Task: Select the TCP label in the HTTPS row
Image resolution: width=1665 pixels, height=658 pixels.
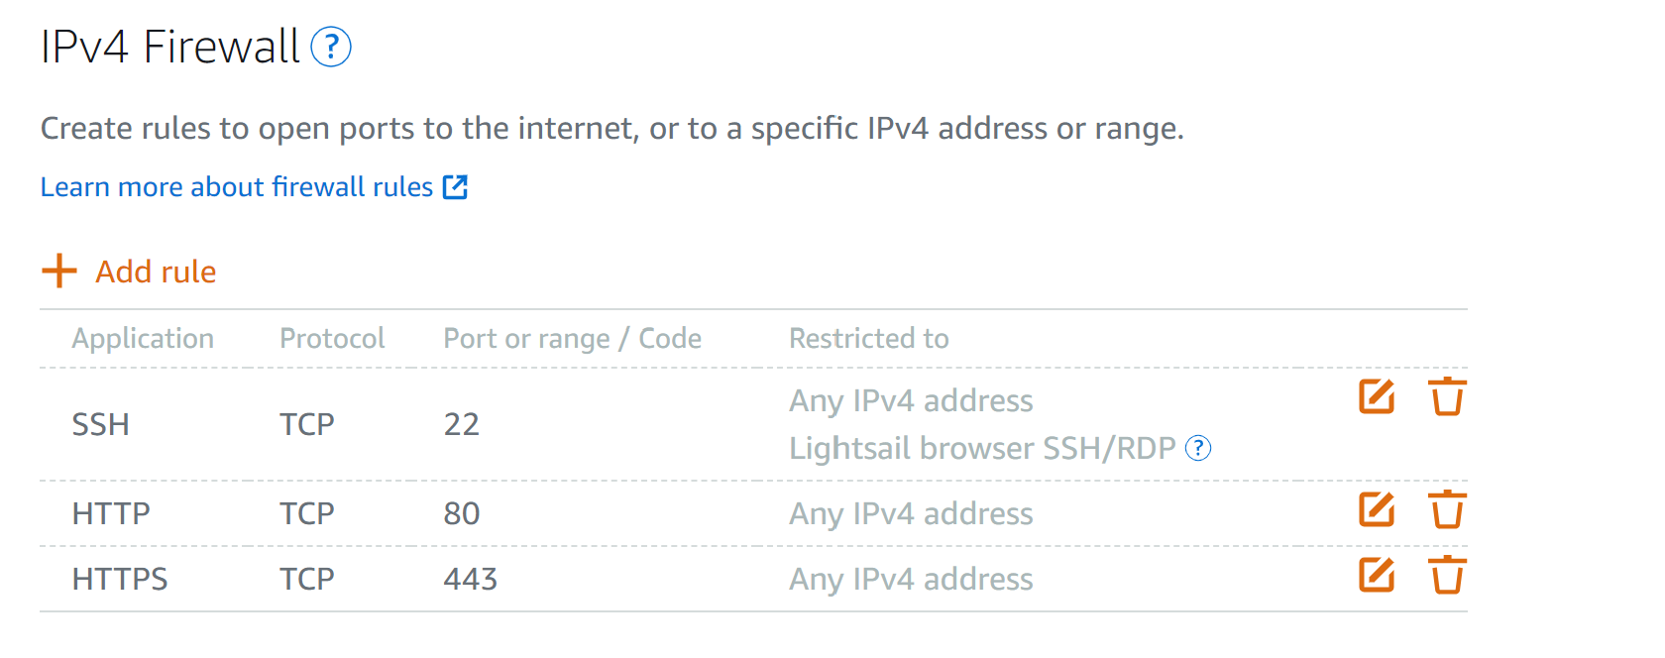Action: tap(307, 579)
